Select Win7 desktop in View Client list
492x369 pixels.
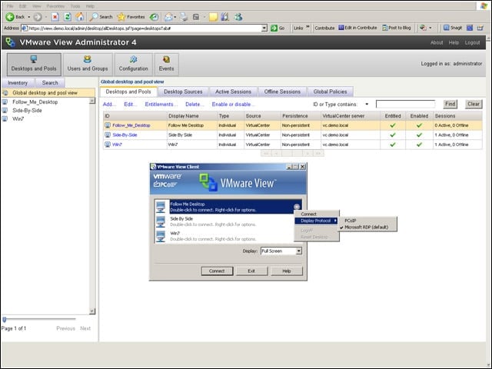pos(224,236)
